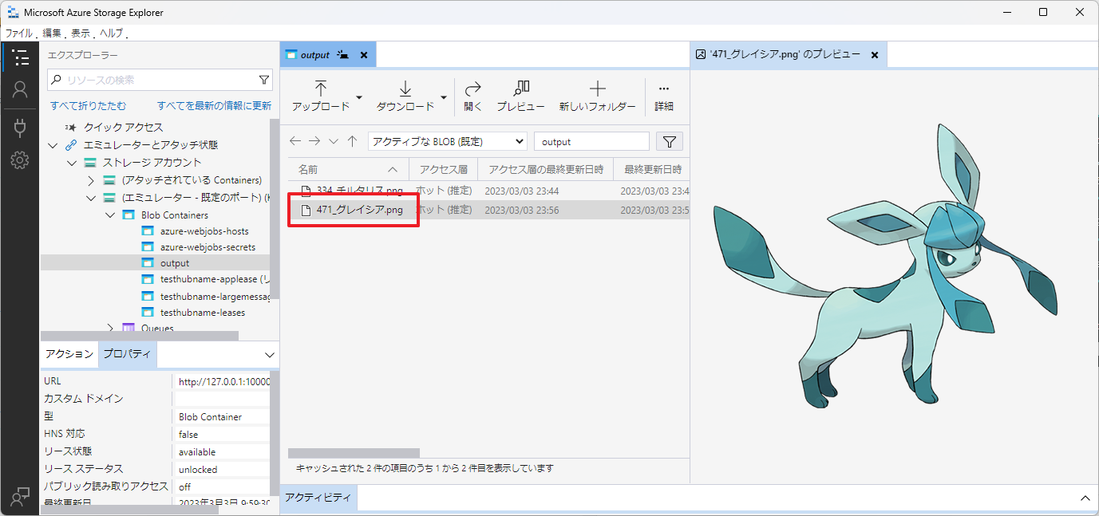Open the プレビュー tool in the toolbar
This screenshot has height=516, width=1099.
coord(520,96)
